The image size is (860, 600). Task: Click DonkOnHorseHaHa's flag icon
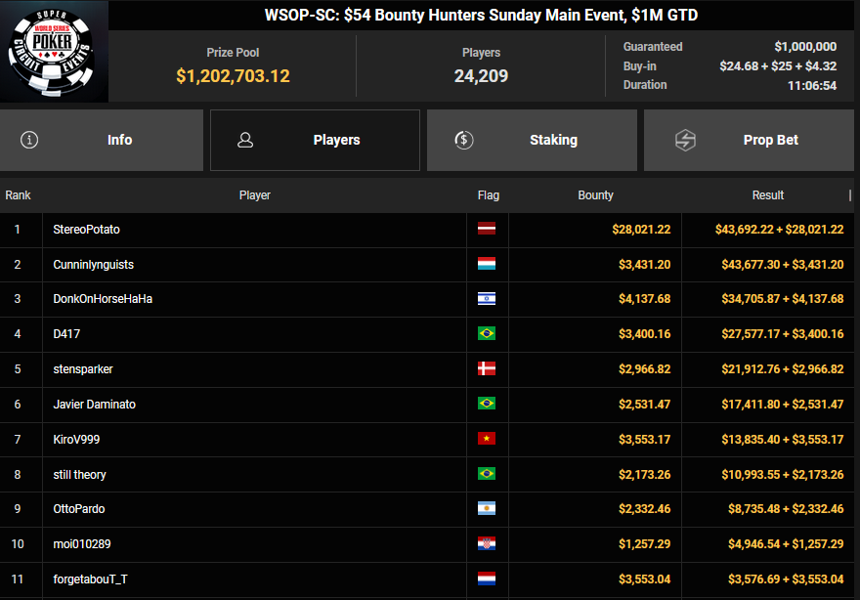[x=487, y=299]
